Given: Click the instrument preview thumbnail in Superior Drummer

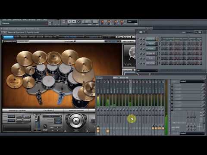Looking at the screenshot, I should pos(130,56).
